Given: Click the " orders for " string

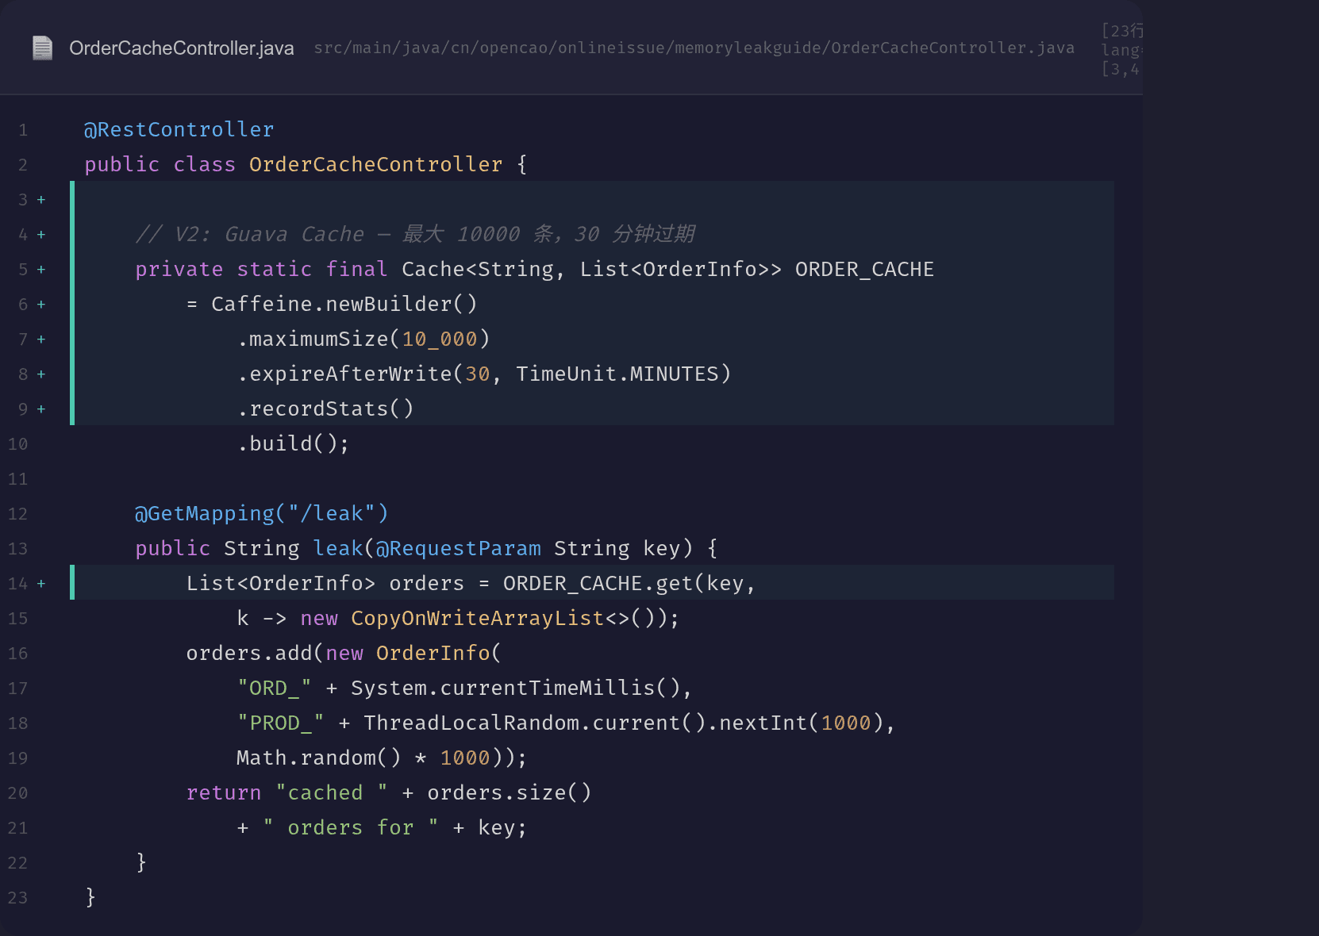Looking at the screenshot, I should click(351, 827).
